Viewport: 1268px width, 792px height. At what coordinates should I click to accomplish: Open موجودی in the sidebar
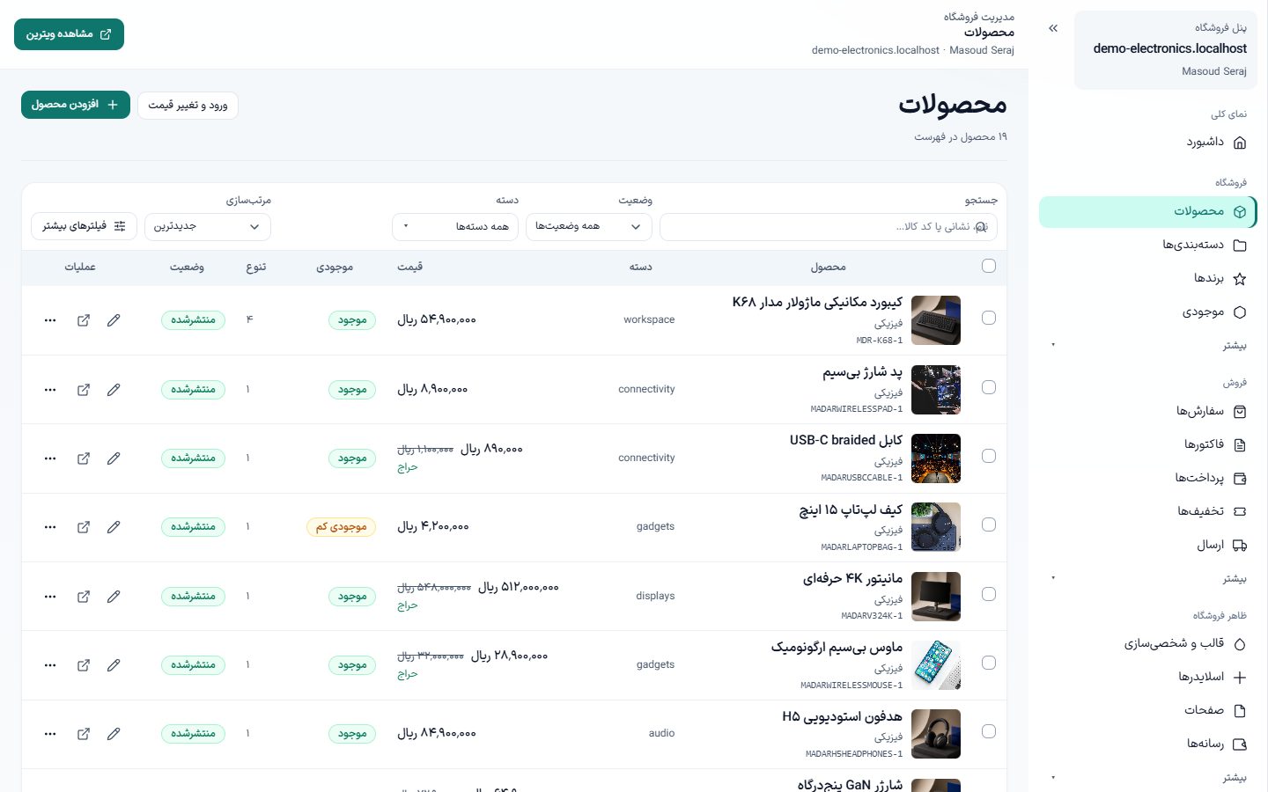tap(1148, 312)
